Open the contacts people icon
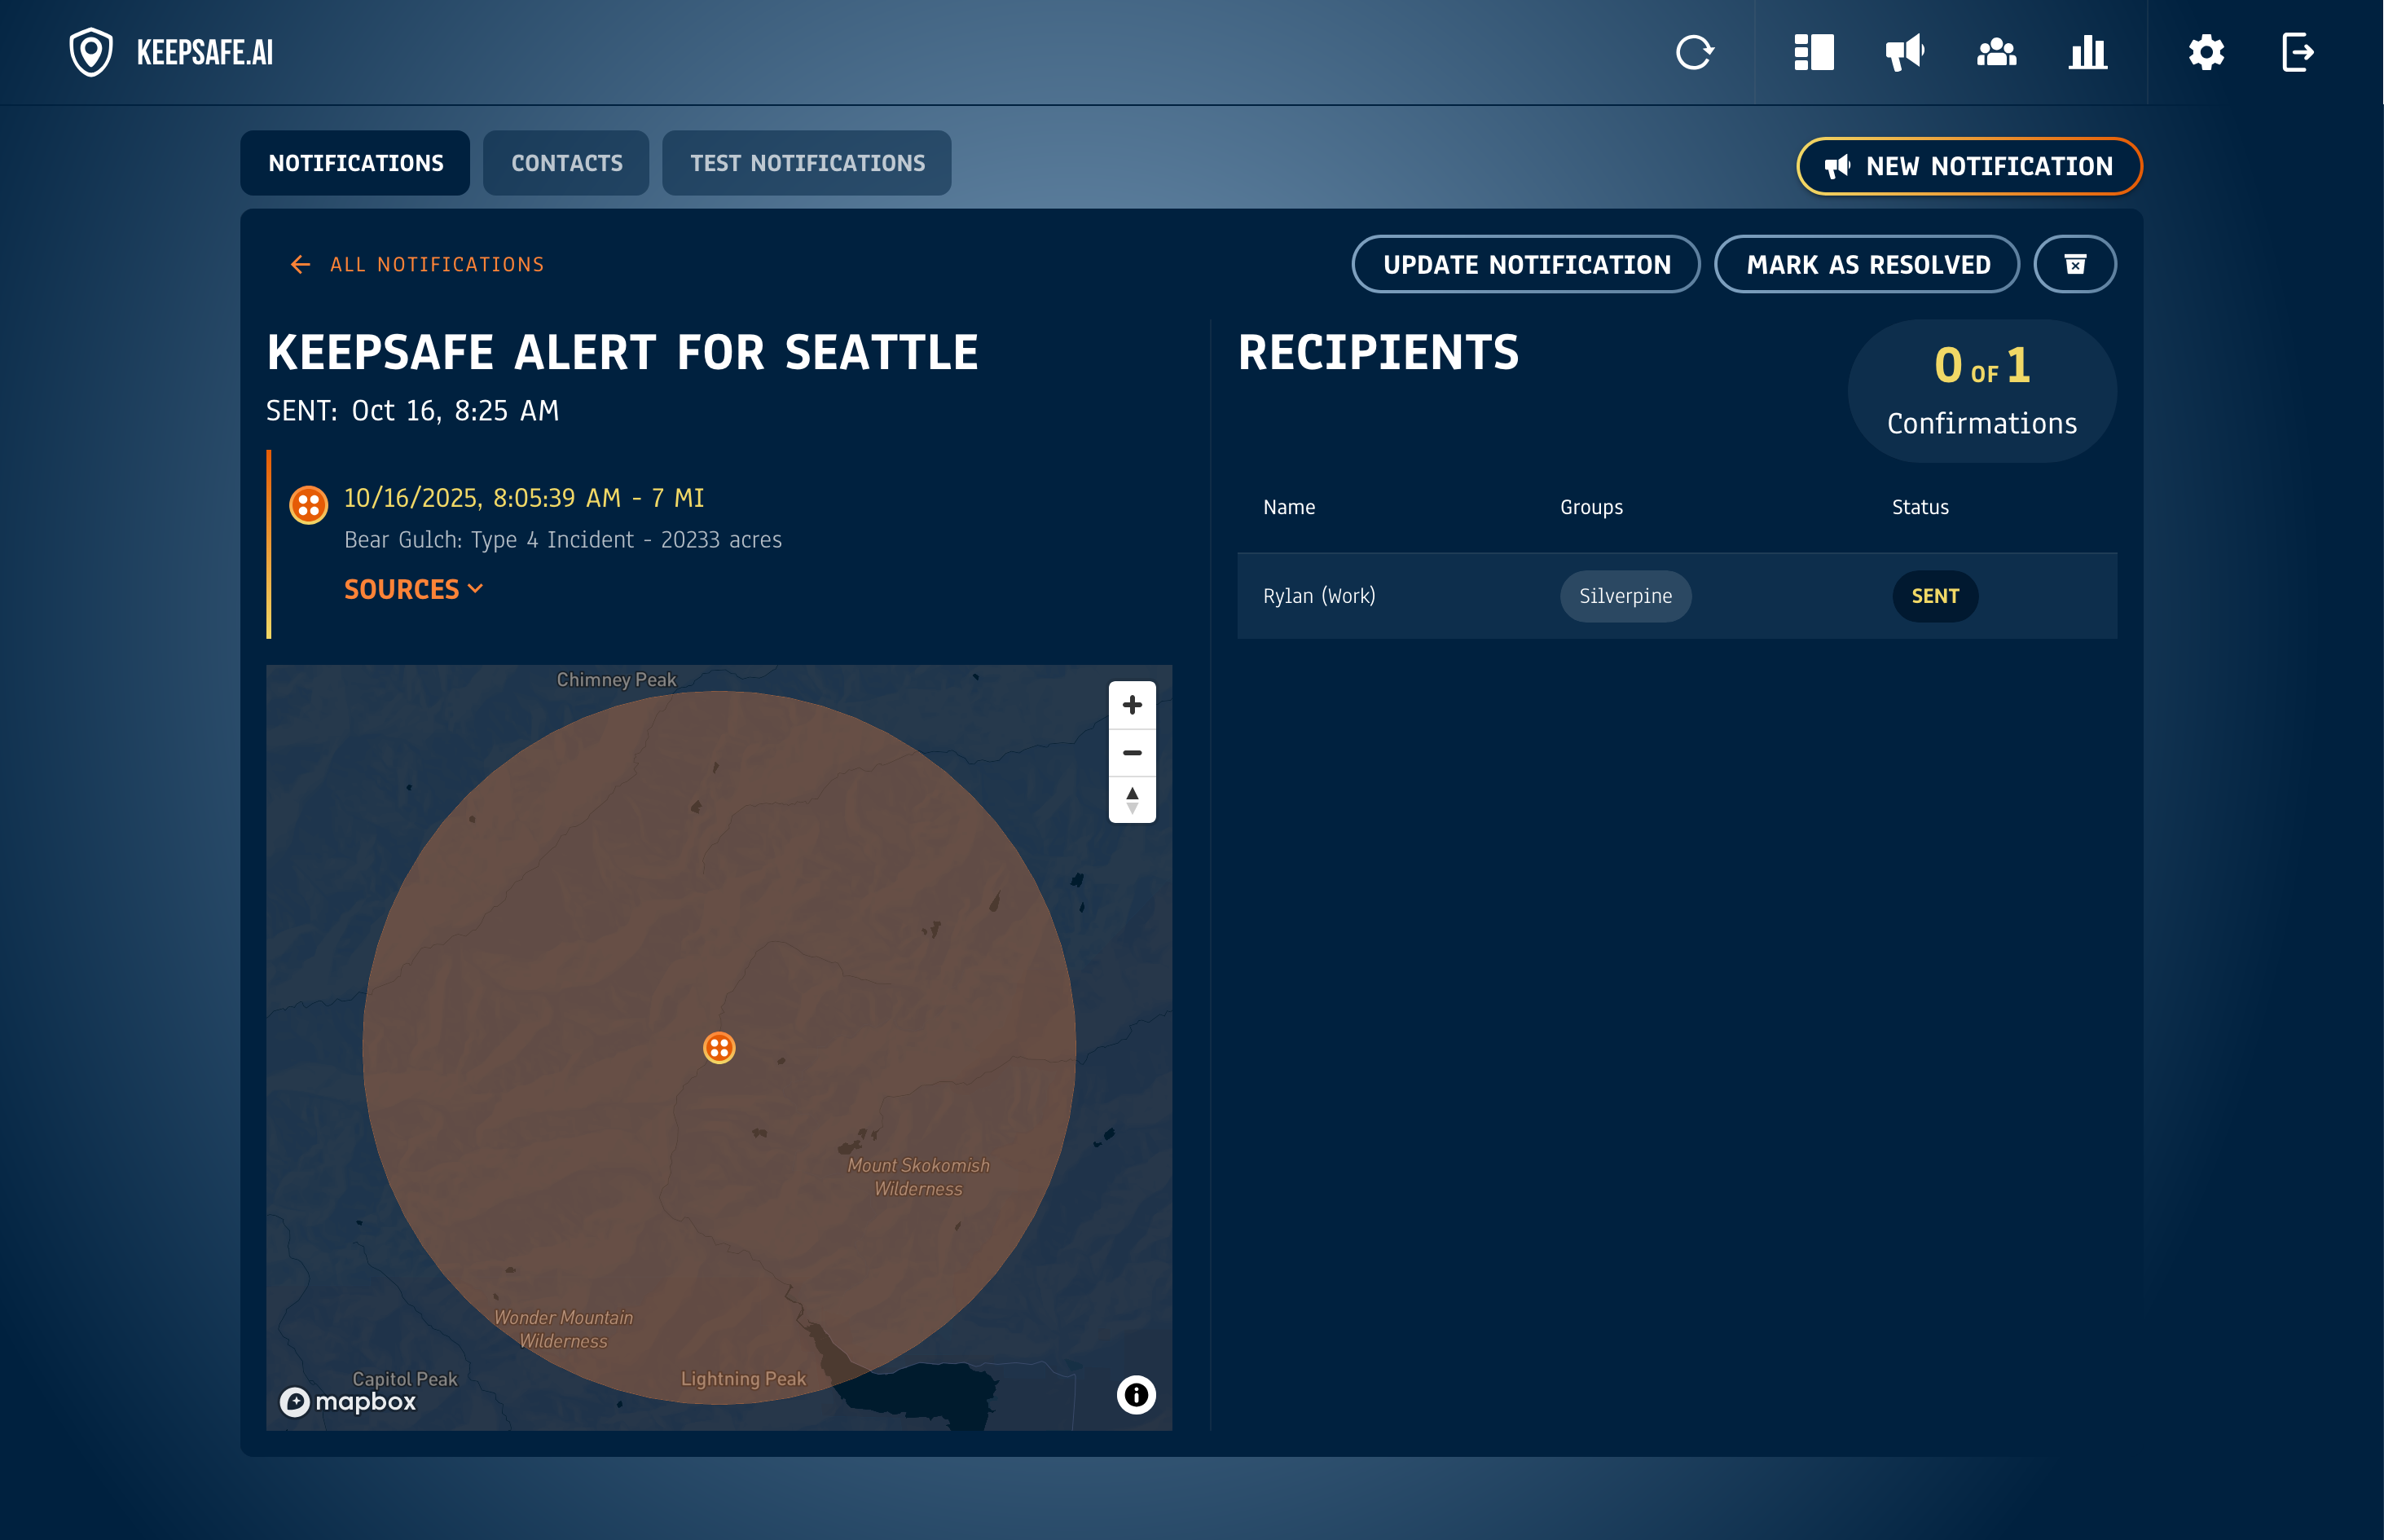2384x1540 pixels. click(x=1996, y=52)
